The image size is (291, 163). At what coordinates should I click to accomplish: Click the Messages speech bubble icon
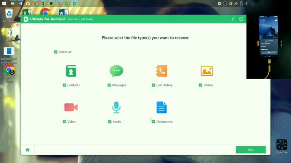[x=116, y=71]
